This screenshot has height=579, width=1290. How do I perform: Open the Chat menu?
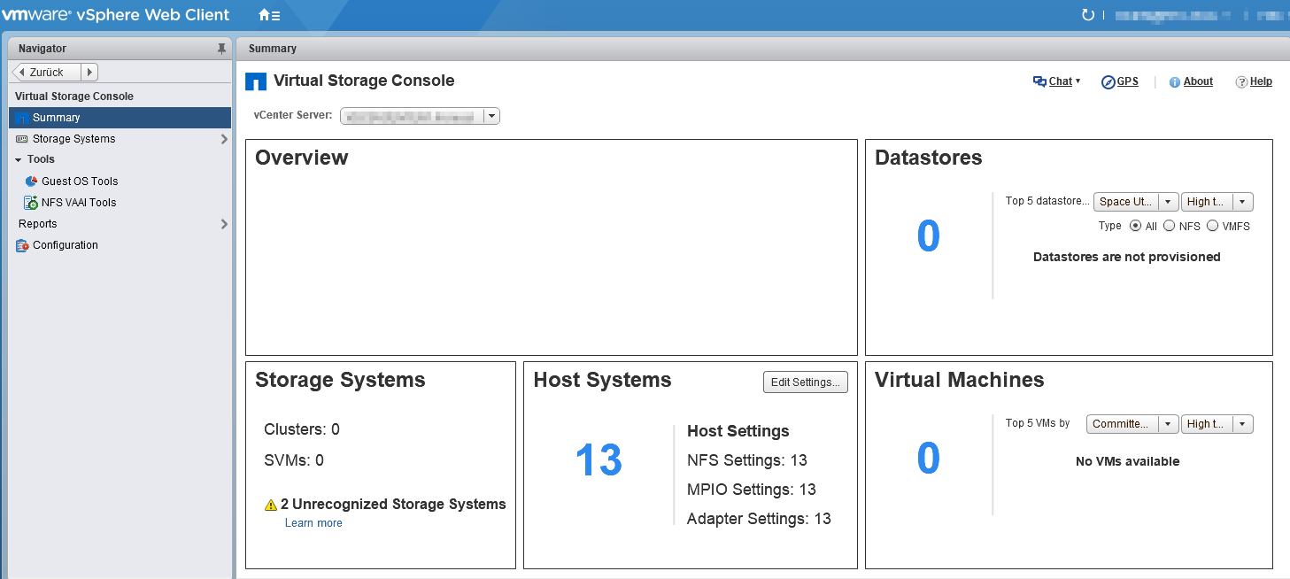point(1057,81)
